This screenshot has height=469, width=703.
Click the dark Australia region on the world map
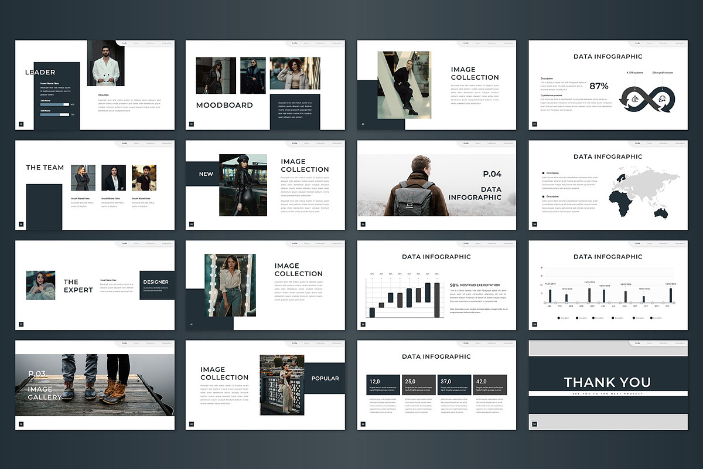coord(661,212)
